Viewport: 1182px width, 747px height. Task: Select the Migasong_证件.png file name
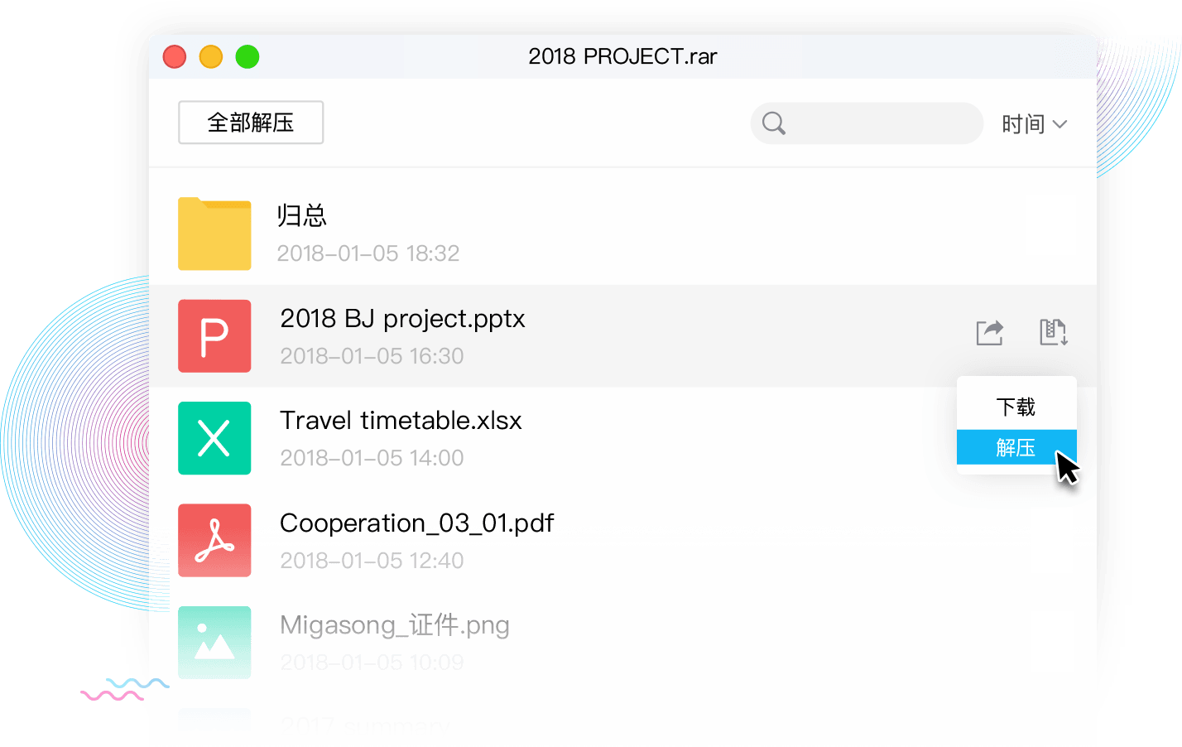coord(394,625)
